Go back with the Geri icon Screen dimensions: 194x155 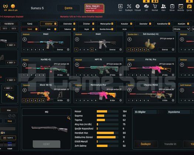coord(120,6)
